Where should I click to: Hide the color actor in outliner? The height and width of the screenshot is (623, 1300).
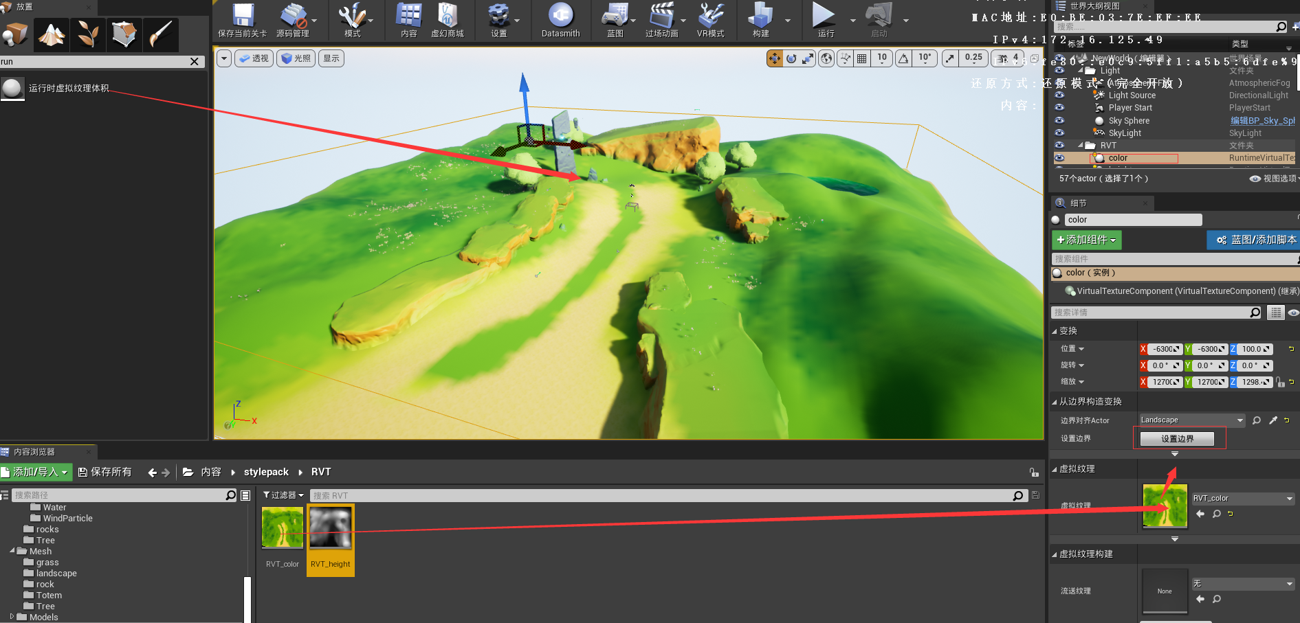1059,158
